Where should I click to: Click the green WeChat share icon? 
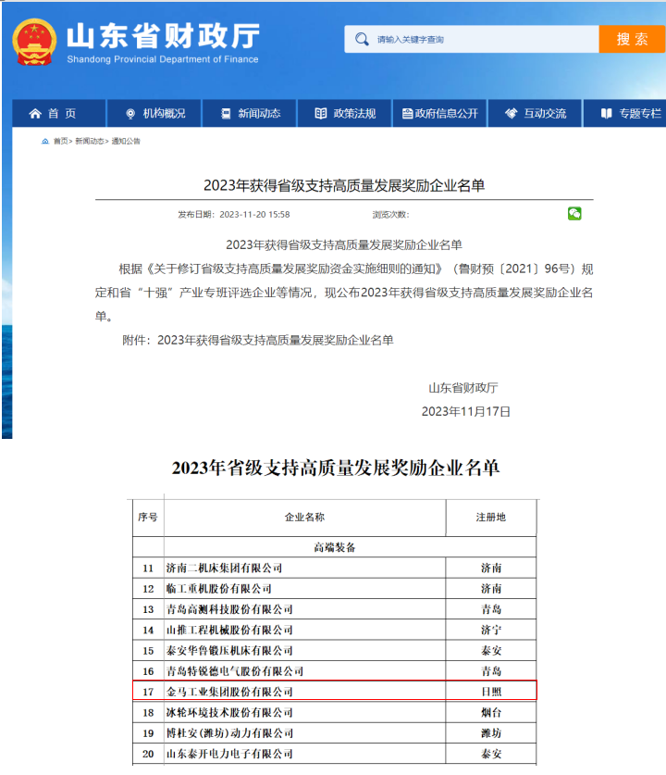(x=574, y=214)
